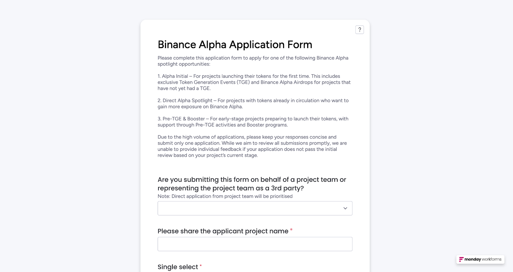Image resolution: width=513 pixels, height=272 pixels.
Task: Click the 'Are you submitting this form' question
Action: tap(252, 184)
